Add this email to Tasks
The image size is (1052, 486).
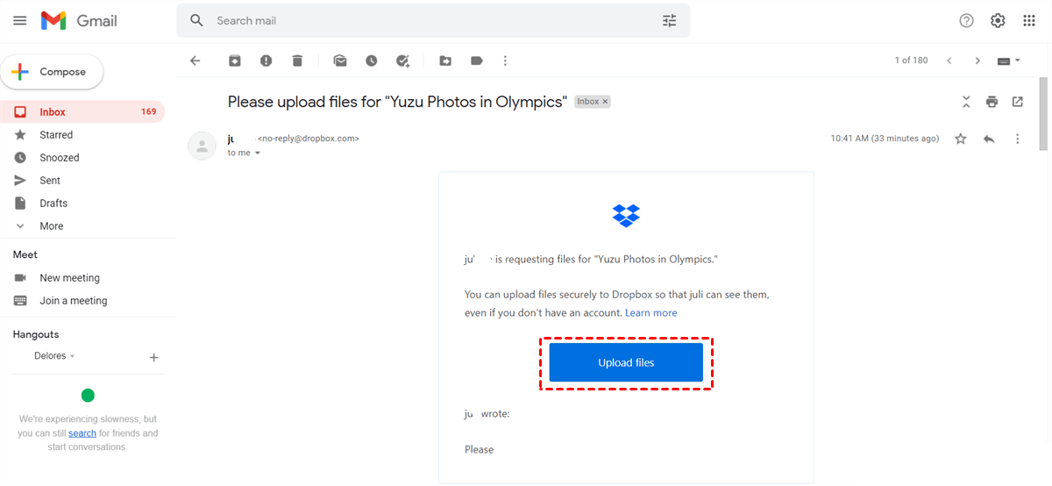(403, 61)
